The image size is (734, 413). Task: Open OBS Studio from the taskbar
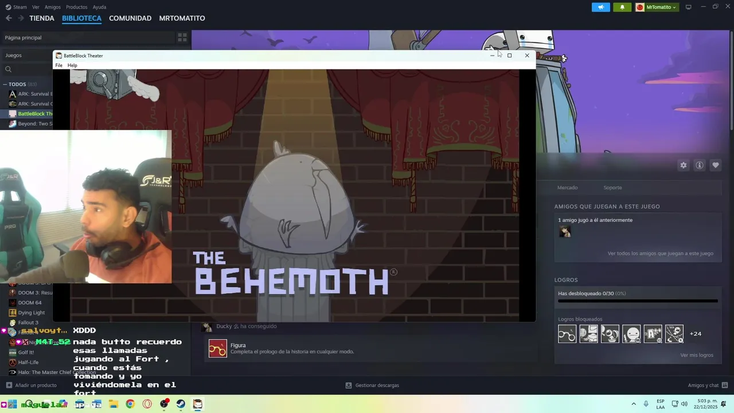pyautogui.click(x=164, y=404)
